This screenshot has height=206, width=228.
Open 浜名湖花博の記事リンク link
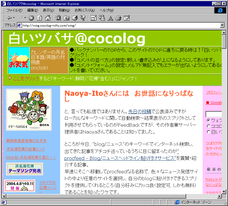pos(25,149)
